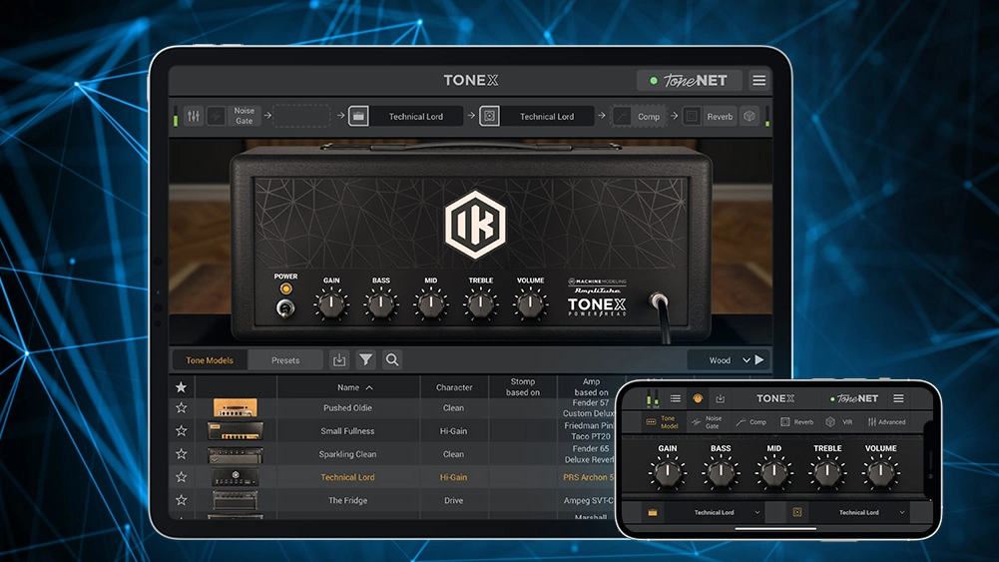
Task: Open the tablet hamburger menu
Action: coord(758,80)
